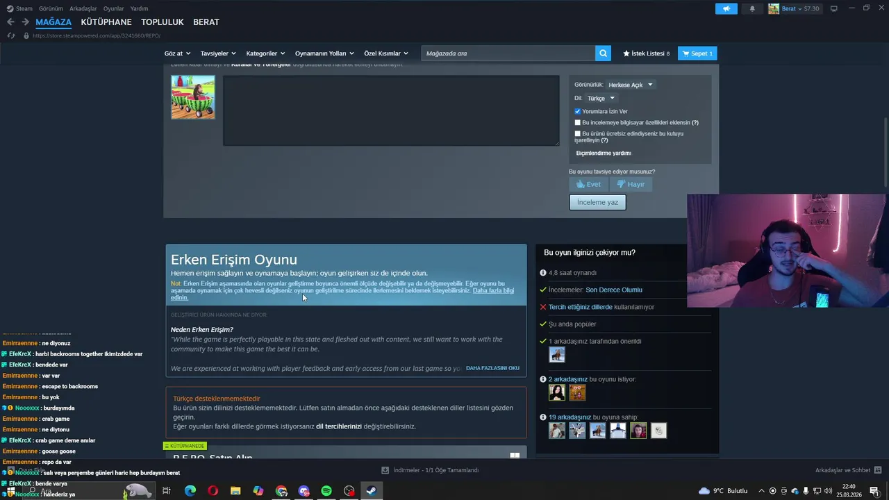Click the Windows platform icon on purchase box
Image resolution: width=889 pixels, height=500 pixels.
(515, 456)
